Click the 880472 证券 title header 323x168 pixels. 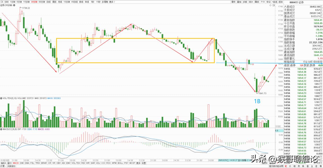297,3
